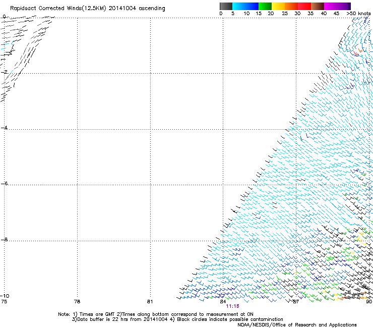
Task: Click the yellow 20-25 knots legend color
Action: click(278, 6)
